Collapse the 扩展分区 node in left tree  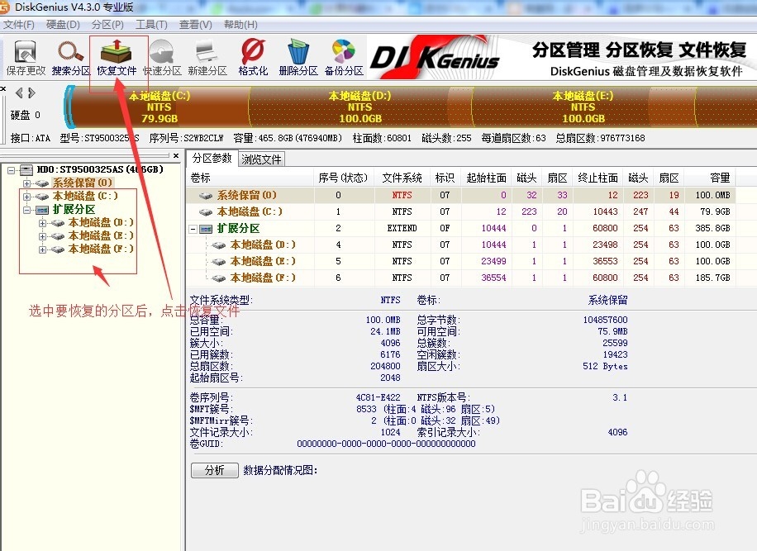coord(26,209)
